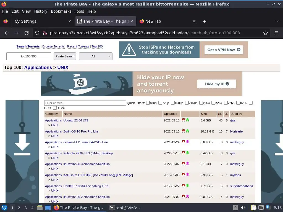
Task: Enable the 720p quick filter
Action: [160, 103]
